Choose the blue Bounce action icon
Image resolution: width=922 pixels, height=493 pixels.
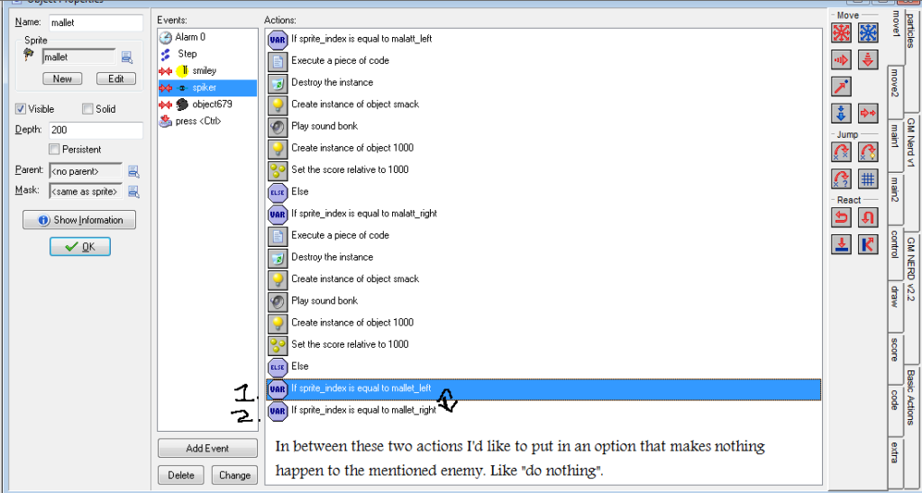(x=868, y=244)
